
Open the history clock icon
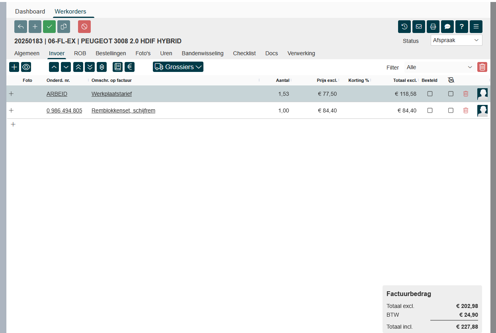[404, 27]
